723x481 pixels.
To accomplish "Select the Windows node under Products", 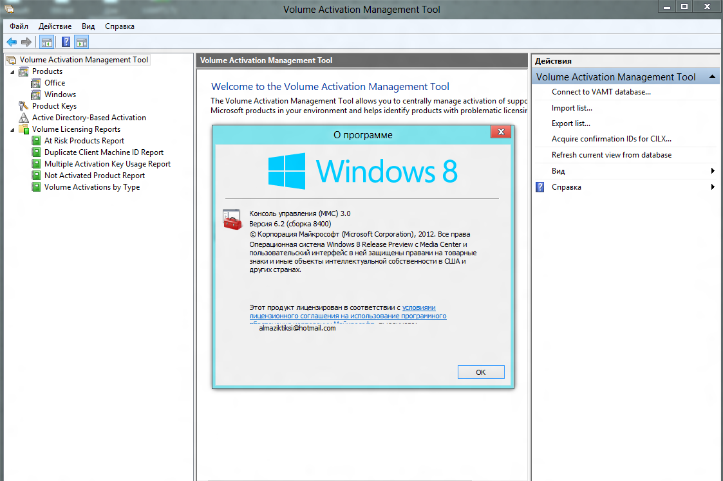I will (x=60, y=95).
